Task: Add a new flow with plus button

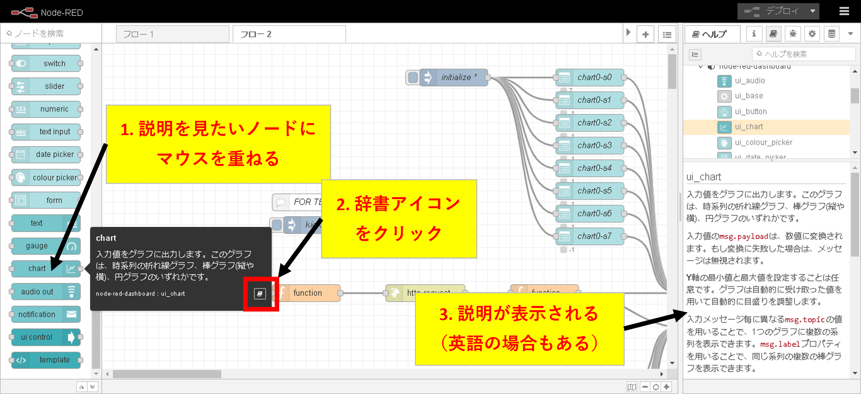Action: tap(645, 34)
